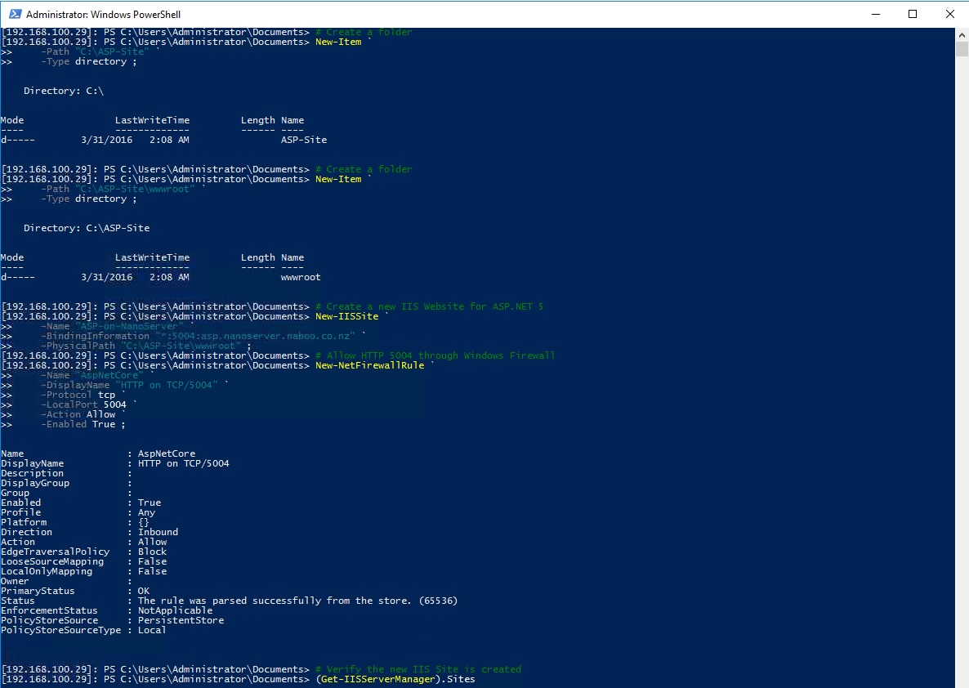Click the "PersistentStore" PolicyStoreSource value
This screenshot has height=688, width=969.
[181, 620]
